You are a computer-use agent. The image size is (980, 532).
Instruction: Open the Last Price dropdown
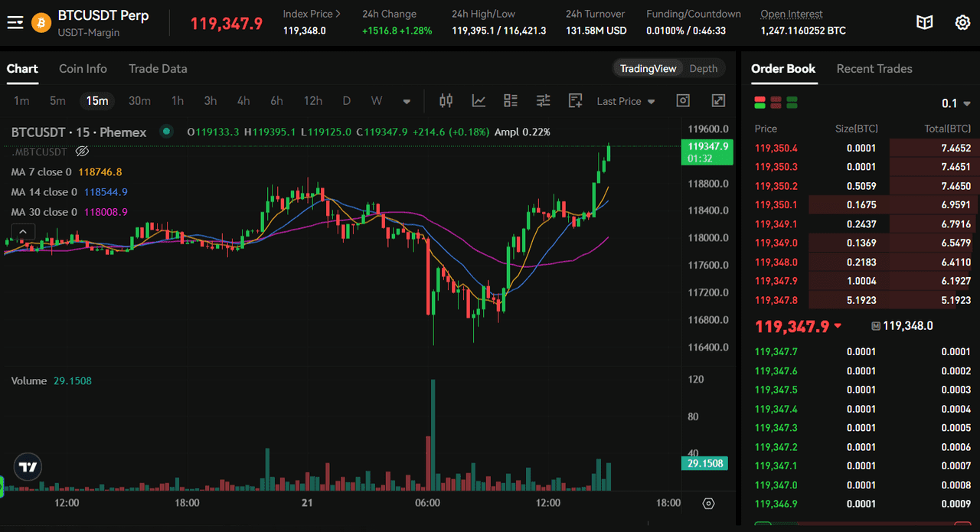coord(625,100)
